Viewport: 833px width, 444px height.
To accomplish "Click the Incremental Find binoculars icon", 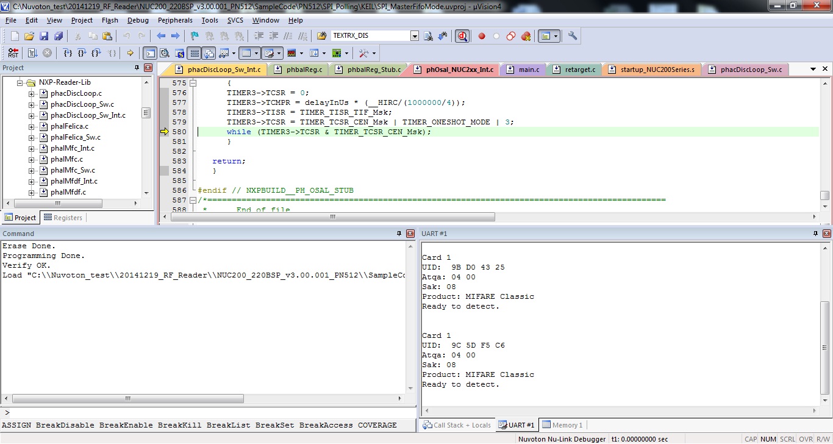I will coord(443,36).
